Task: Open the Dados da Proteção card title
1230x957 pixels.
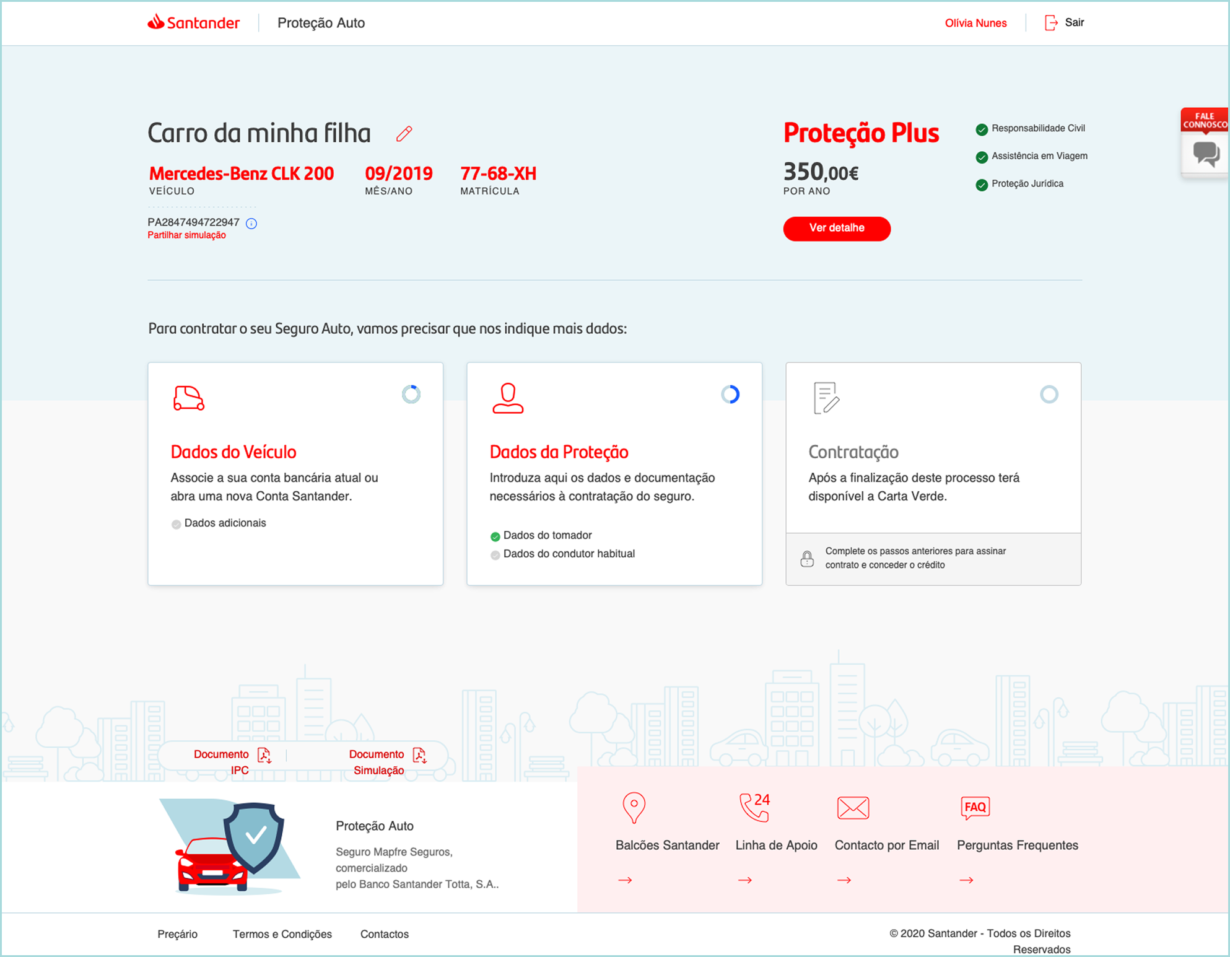Action: coord(559,452)
